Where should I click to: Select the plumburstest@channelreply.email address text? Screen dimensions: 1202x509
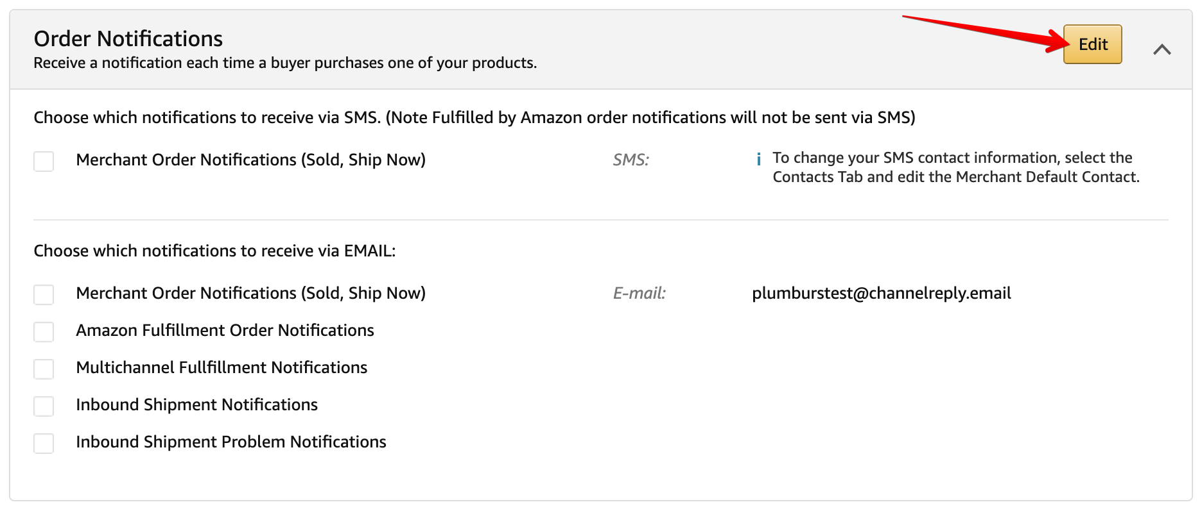(x=881, y=294)
